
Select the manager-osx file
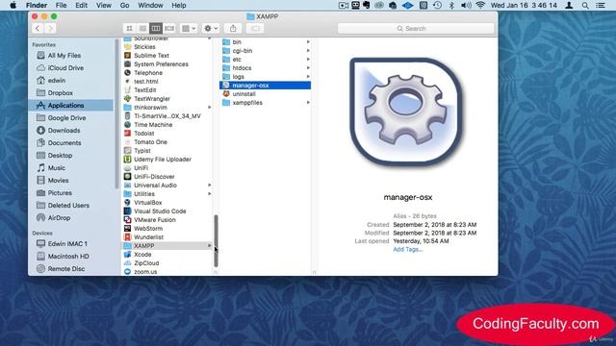click(x=266, y=86)
